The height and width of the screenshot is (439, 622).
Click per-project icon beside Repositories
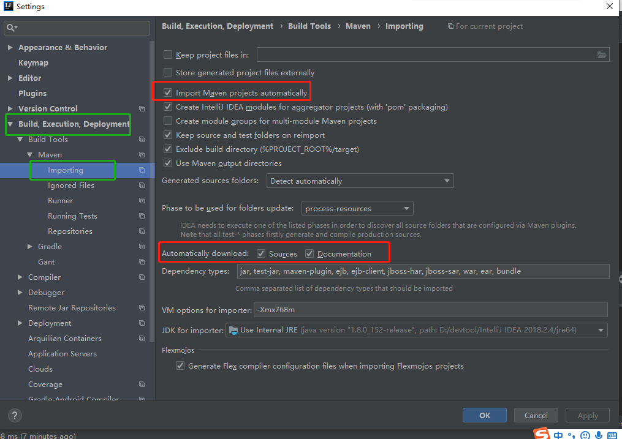pos(142,231)
